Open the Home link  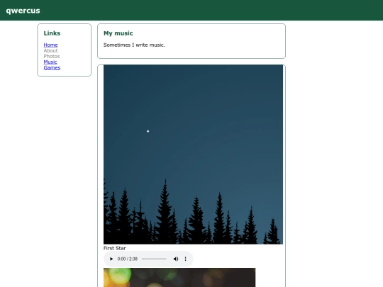pos(50,45)
